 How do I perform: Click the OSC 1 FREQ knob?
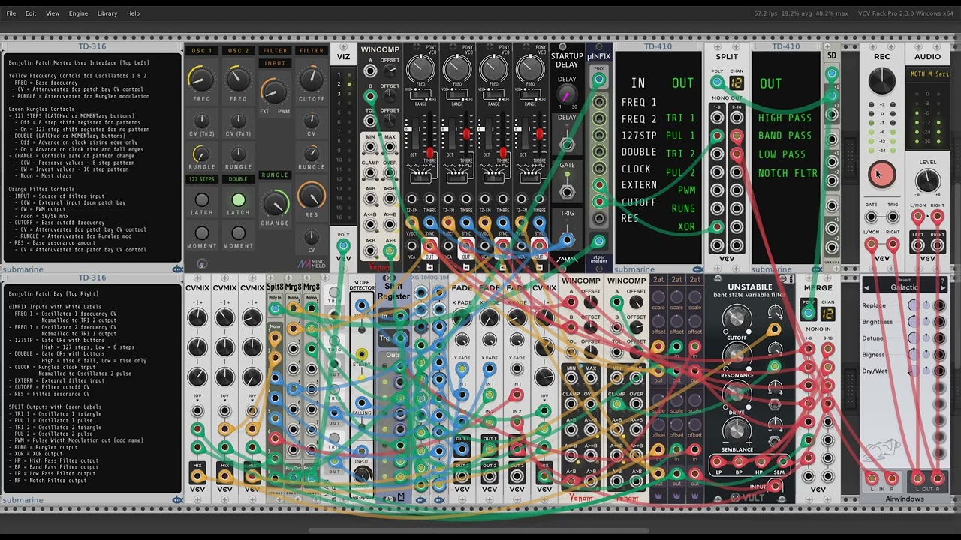[x=201, y=79]
